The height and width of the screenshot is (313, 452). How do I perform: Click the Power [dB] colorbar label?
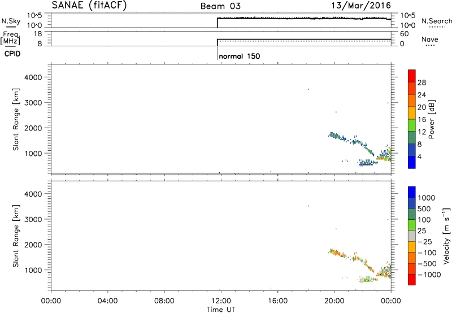pyautogui.click(x=432, y=119)
